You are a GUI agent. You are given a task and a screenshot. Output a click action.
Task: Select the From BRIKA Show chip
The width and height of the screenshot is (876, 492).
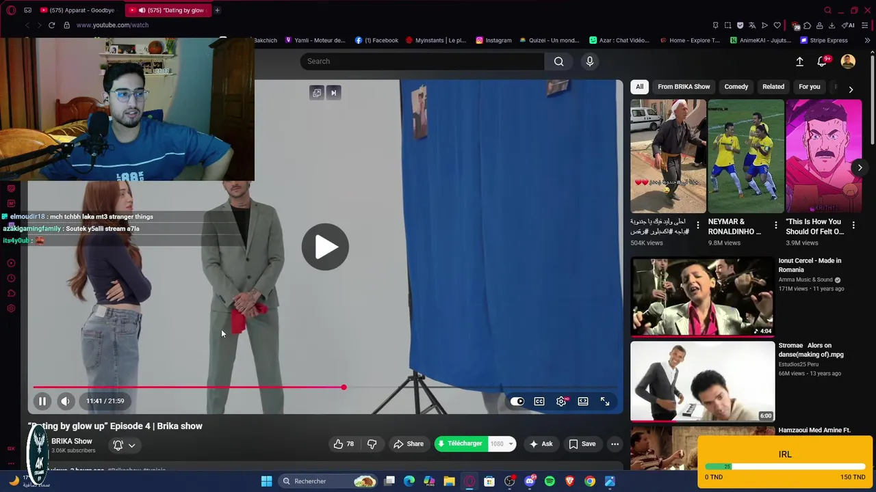click(x=684, y=87)
